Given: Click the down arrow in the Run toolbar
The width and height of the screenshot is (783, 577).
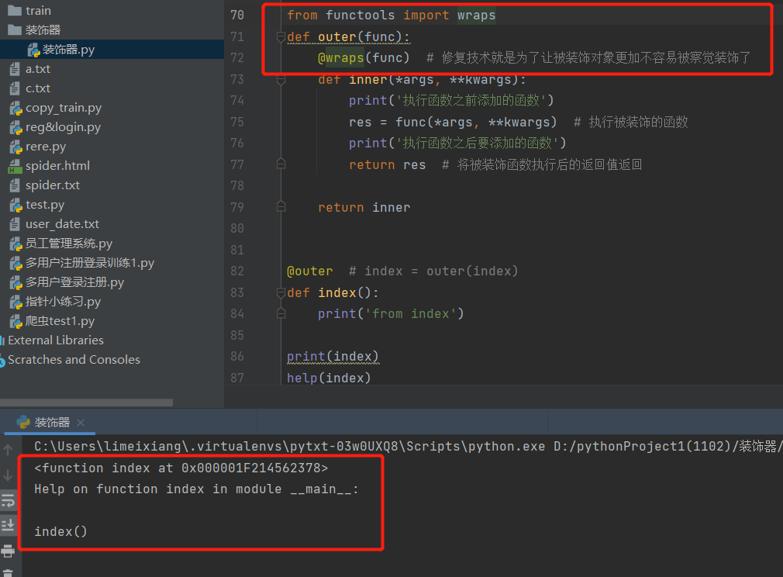Looking at the screenshot, I should tap(8, 475).
